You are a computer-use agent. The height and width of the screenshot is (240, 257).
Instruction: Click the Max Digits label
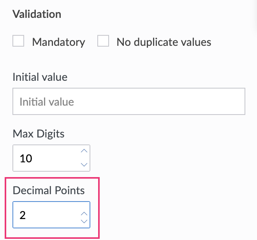39,134
